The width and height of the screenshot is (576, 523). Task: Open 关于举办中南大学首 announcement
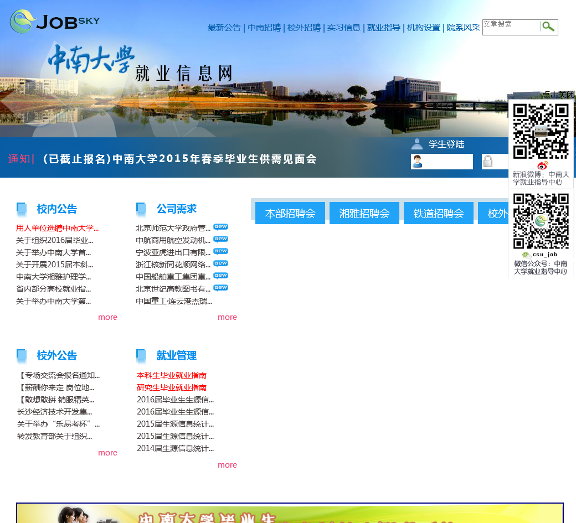[54, 252]
